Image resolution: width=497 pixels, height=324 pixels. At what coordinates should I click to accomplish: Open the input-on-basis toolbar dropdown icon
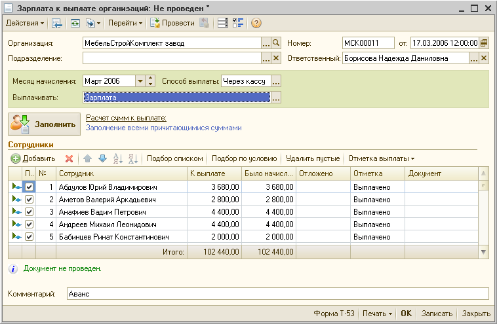tap(93, 23)
